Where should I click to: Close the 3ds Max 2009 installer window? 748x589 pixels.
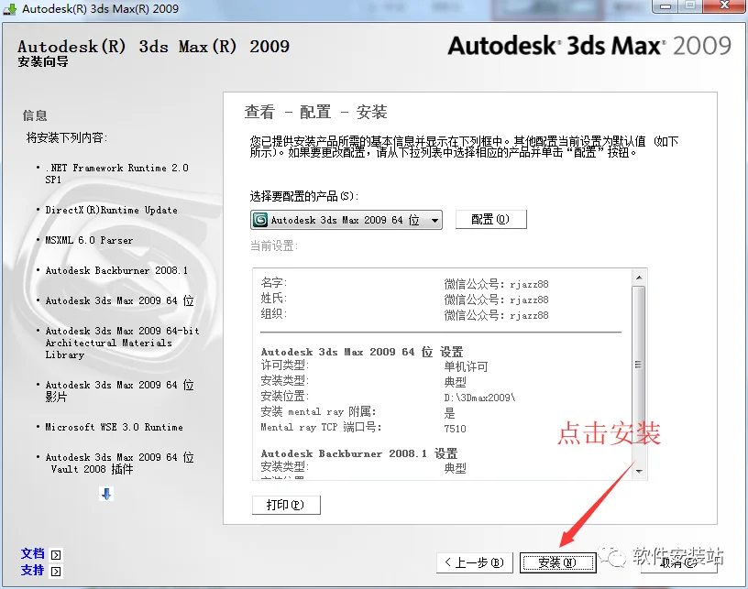coord(724,6)
